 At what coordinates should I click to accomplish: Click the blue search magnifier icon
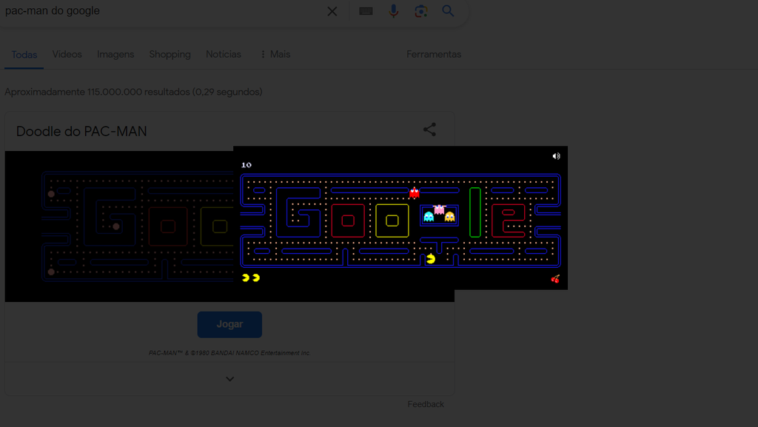(448, 11)
